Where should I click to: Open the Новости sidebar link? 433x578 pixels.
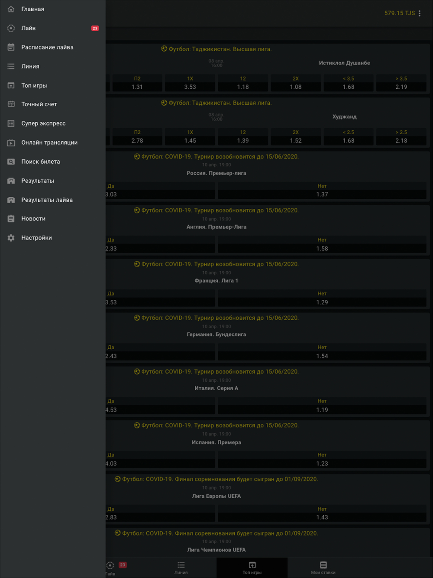point(33,219)
